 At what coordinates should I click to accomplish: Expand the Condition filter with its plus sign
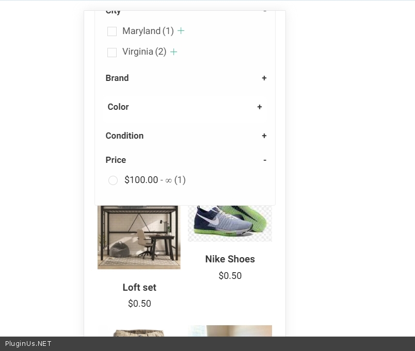(x=264, y=136)
